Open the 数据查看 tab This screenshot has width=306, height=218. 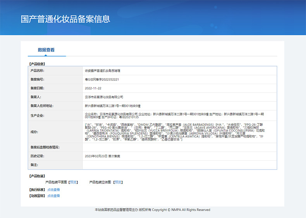[46, 50]
